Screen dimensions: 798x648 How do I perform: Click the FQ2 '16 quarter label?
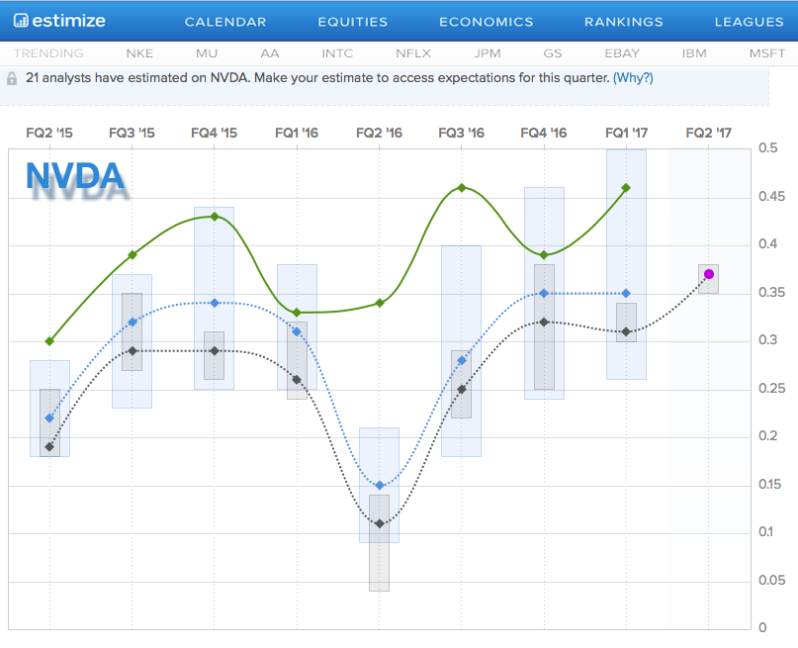coord(379,134)
